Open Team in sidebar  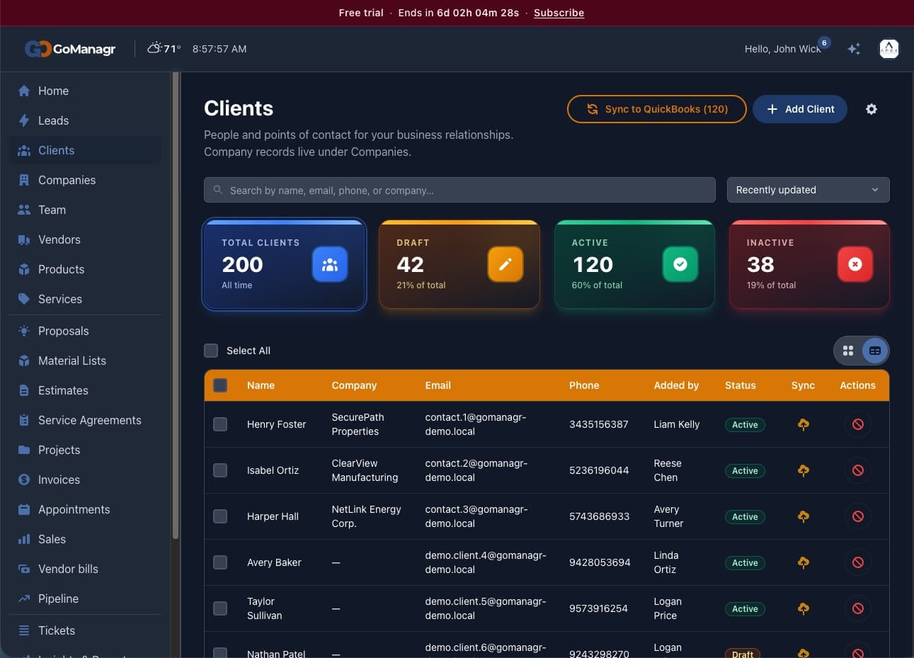pyautogui.click(x=85, y=210)
